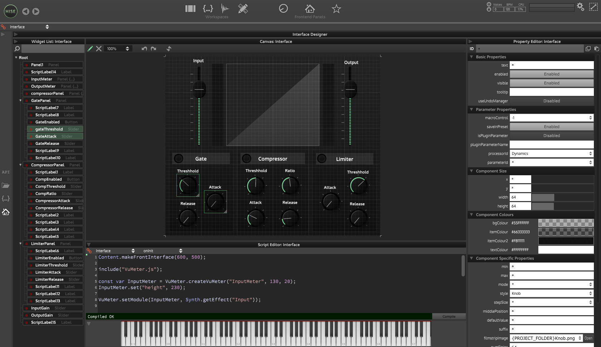Open the folder icon in left sidebar
Viewport: 601px width, 347px height.
point(6,185)
